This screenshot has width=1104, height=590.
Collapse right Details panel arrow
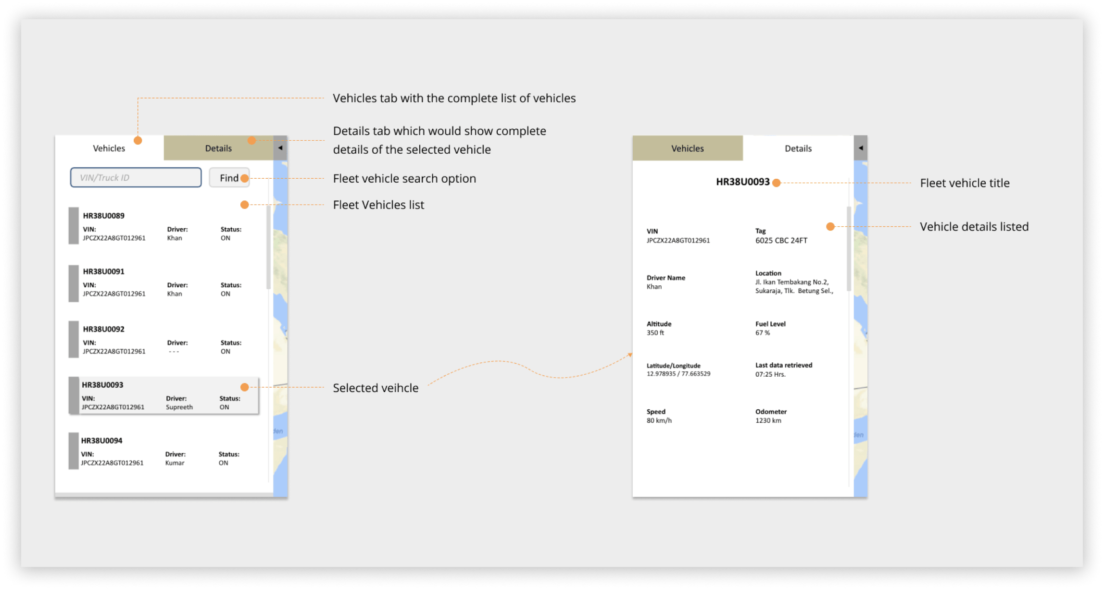[x=861, y=148]
